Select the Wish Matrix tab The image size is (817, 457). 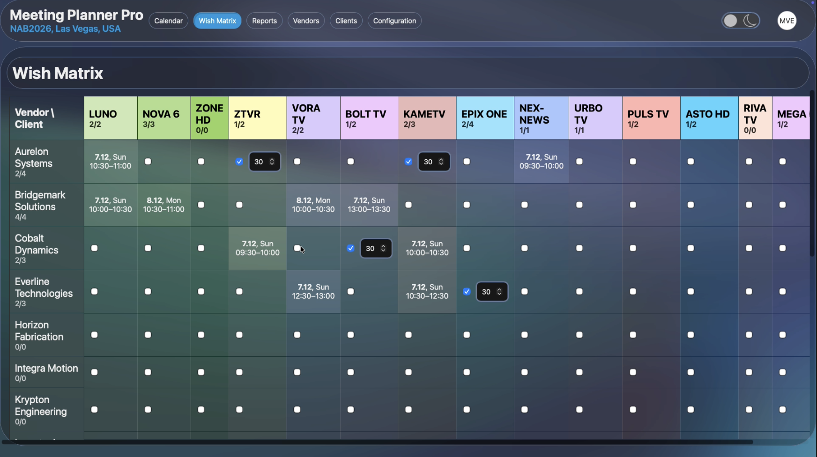click(x=217, y=21)
